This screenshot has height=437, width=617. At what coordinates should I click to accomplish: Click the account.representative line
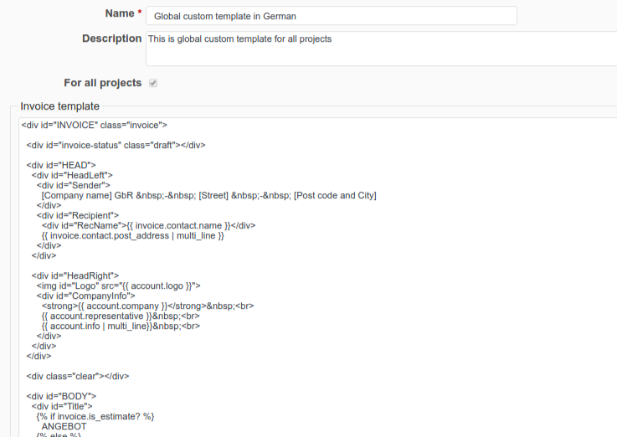point(121,316)
